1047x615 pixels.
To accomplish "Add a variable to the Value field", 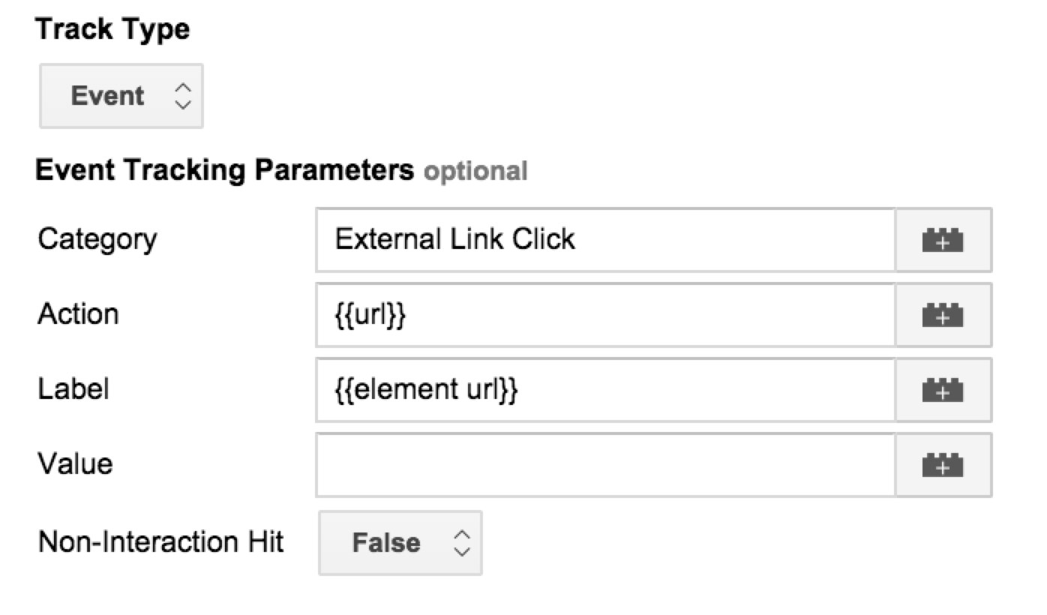I will pos(943,465).
